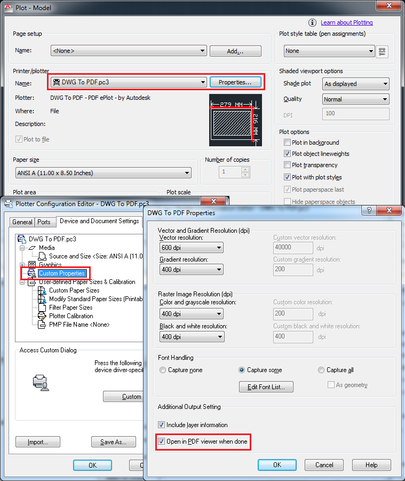
Task: Click the Save As... button
Action: click(114, 441)
